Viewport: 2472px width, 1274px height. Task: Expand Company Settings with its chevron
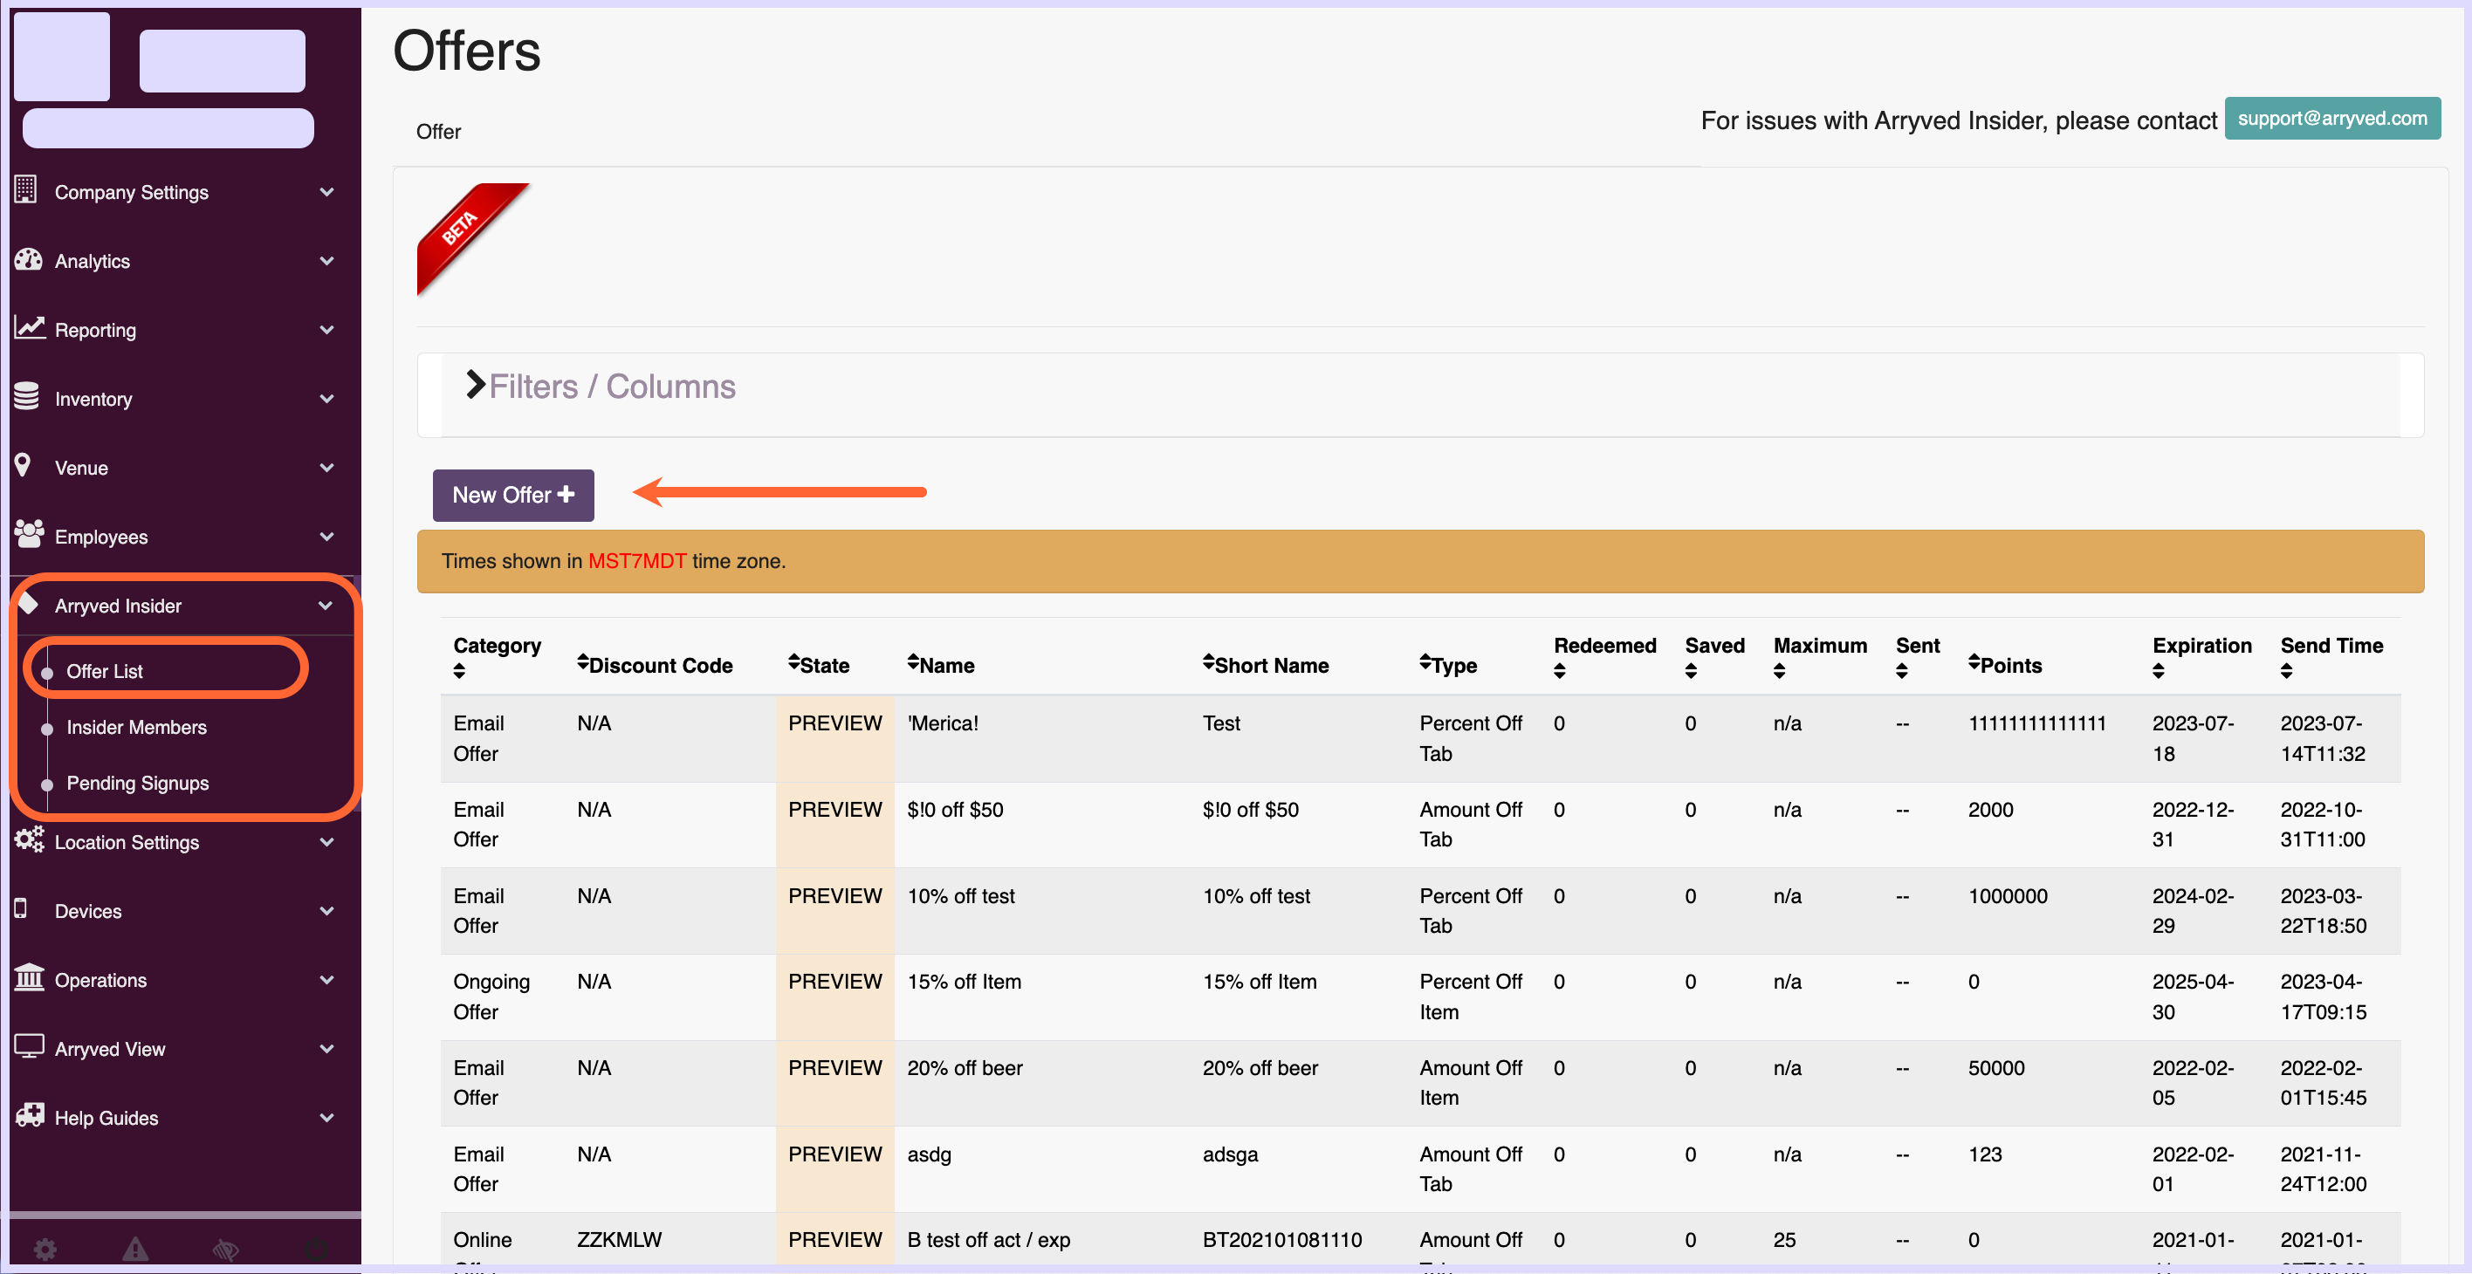326,192
